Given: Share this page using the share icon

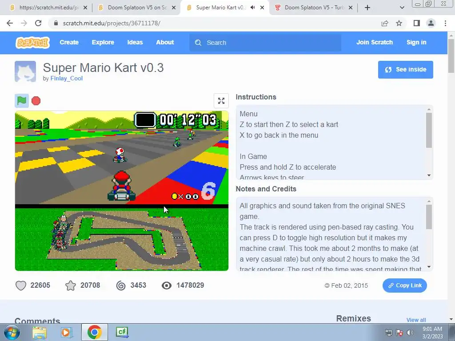Looking at the screenshot, I should click(385, 23).
